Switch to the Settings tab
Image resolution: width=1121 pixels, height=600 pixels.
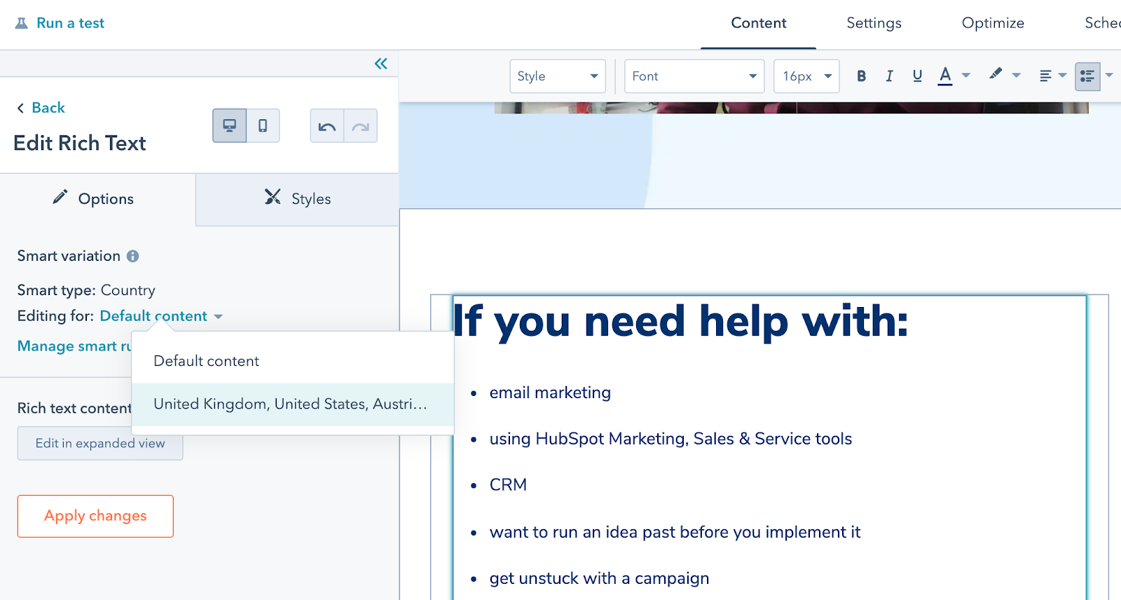coord(874,23)
